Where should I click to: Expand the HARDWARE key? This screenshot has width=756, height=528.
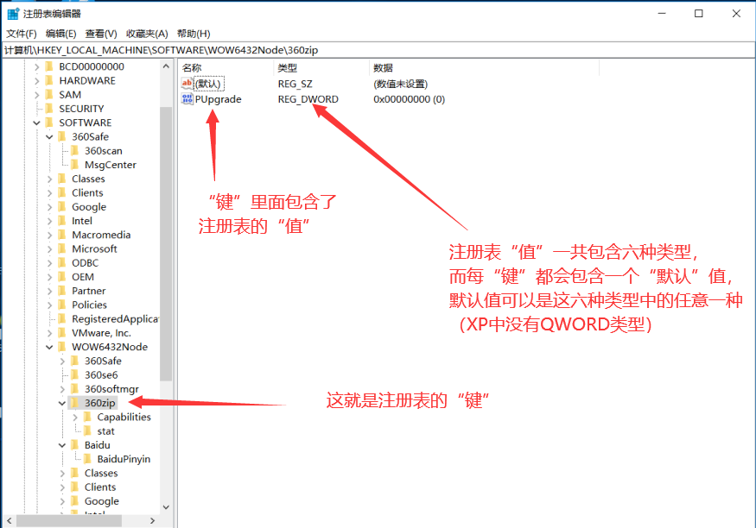point(37,81)
